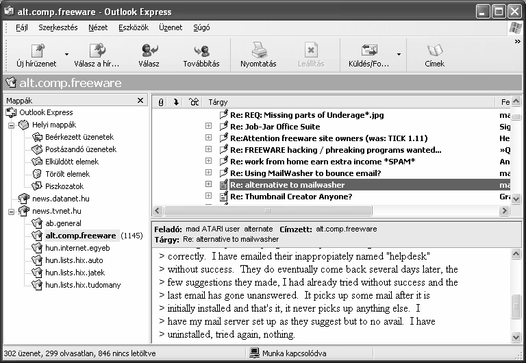Screen dimensions: 526x363
Task: Click the alt.comp.freeware folder banner icon
Action: click(11, 82)
